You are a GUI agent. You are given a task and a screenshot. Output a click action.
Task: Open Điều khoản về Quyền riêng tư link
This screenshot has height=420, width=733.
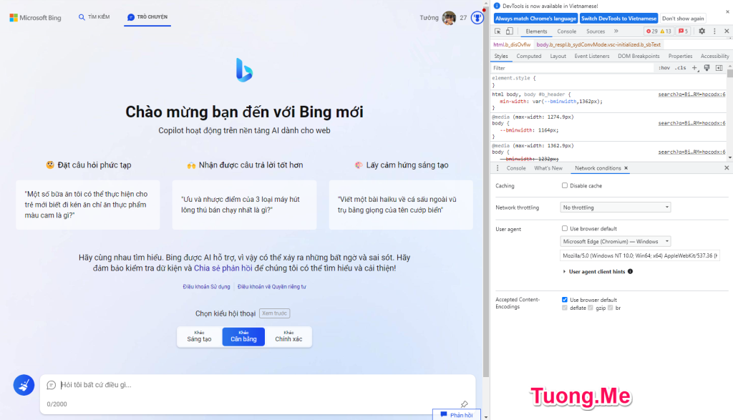[271, 287]
